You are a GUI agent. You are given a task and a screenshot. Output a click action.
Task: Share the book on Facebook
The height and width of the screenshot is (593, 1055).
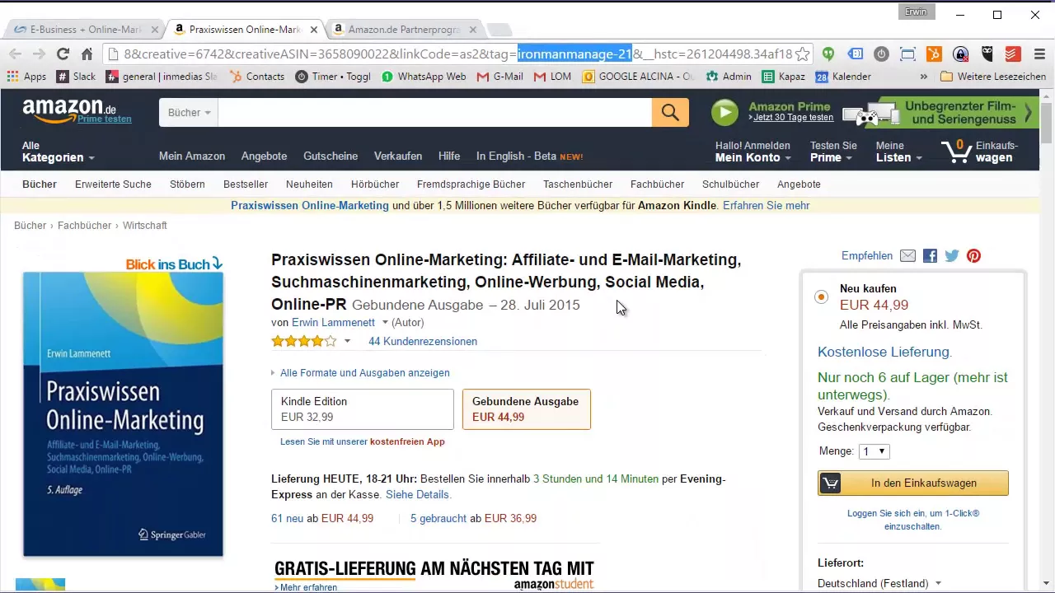pos(930,256)
